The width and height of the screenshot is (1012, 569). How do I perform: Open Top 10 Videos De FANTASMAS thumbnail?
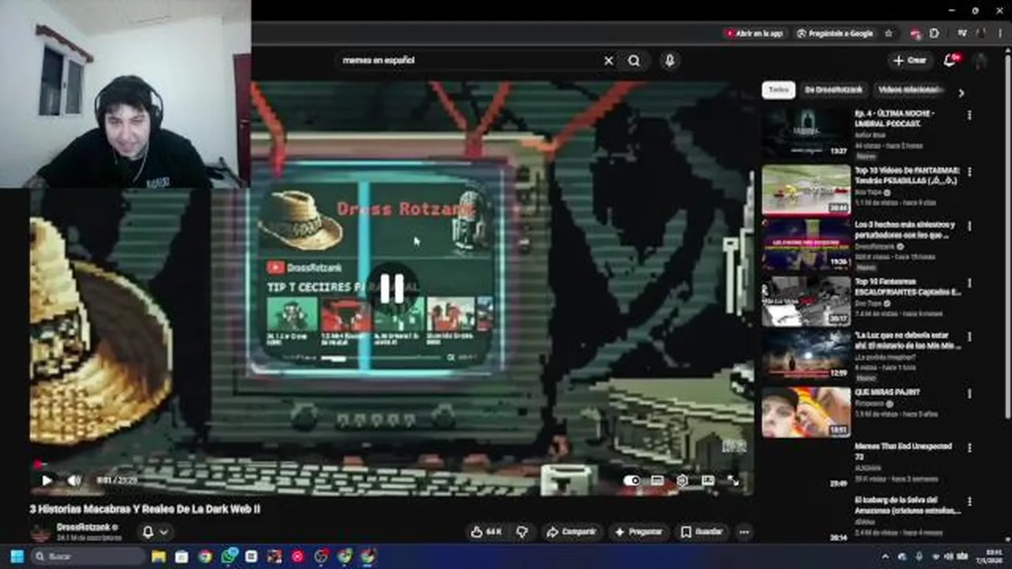pyautogui.click(x=806, y=190)
